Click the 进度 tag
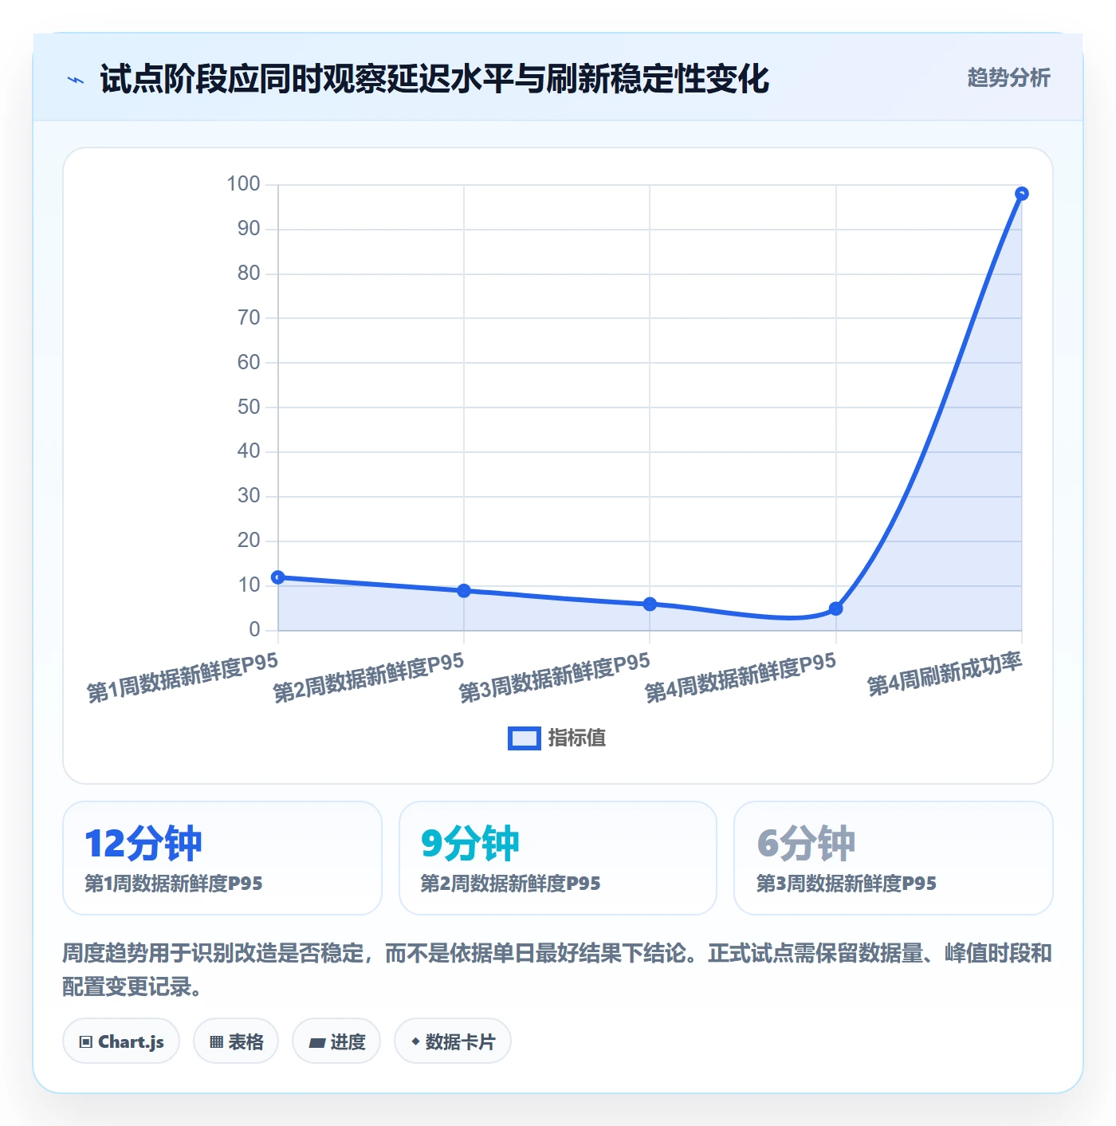 tap(336, 1041)
